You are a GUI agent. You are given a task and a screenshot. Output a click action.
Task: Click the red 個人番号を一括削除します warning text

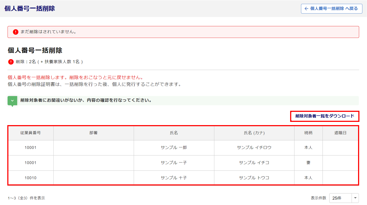click(x=76, y=78)
